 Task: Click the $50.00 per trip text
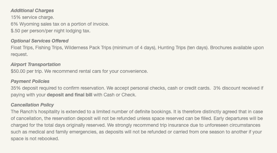coord(27,71)
